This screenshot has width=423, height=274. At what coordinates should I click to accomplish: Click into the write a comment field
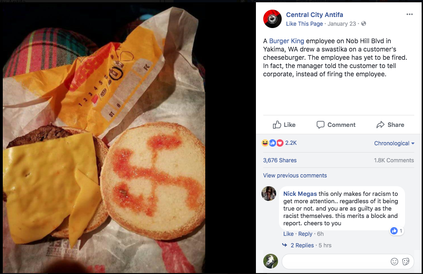tap(335, 261)
